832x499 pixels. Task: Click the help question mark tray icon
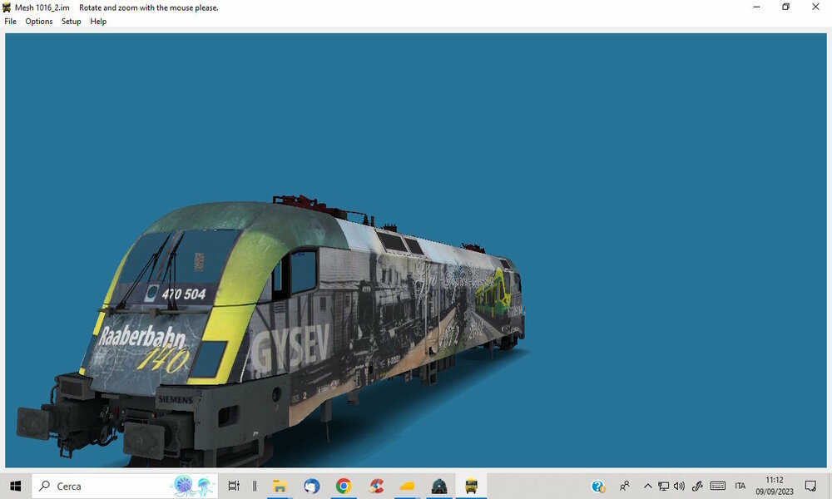[598, 486]
